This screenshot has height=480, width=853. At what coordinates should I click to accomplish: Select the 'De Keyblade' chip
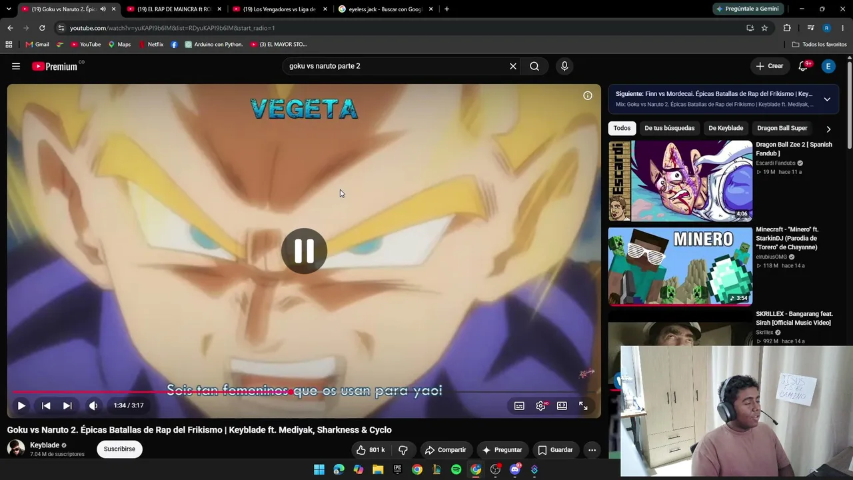(x=726, y=128)
